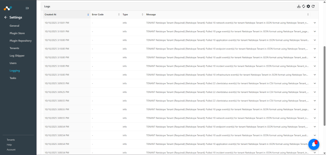Viewport: 326px width, 155px height.
Task: Click the 3:10:00 PM audit event(s) message
Action: click(x=227, y=57)
